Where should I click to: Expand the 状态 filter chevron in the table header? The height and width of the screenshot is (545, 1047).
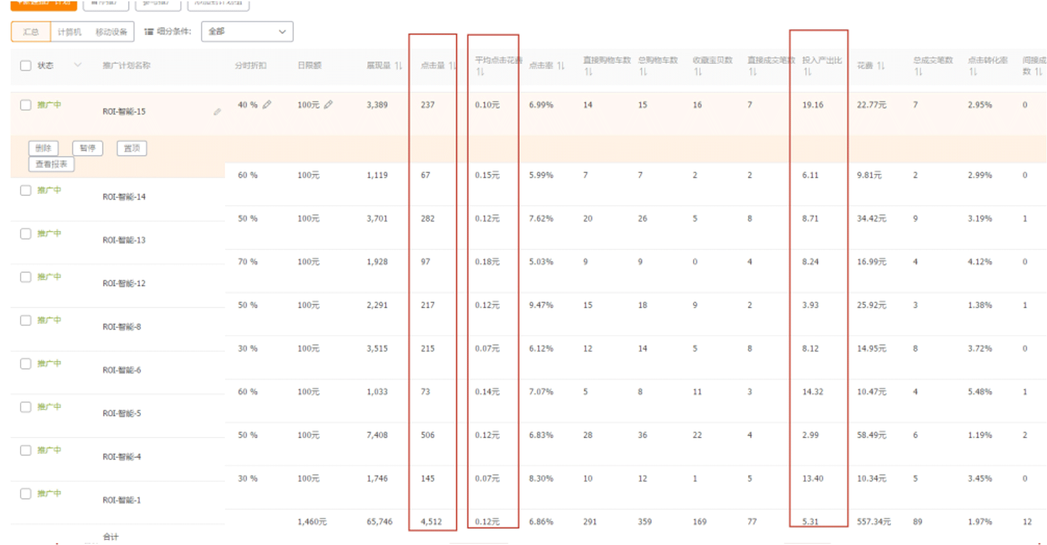pyautogui.click(x=77, y=65)
